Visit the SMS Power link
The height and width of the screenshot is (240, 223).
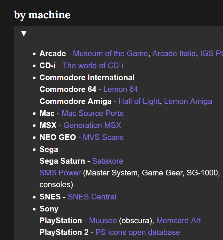[60, 173]
